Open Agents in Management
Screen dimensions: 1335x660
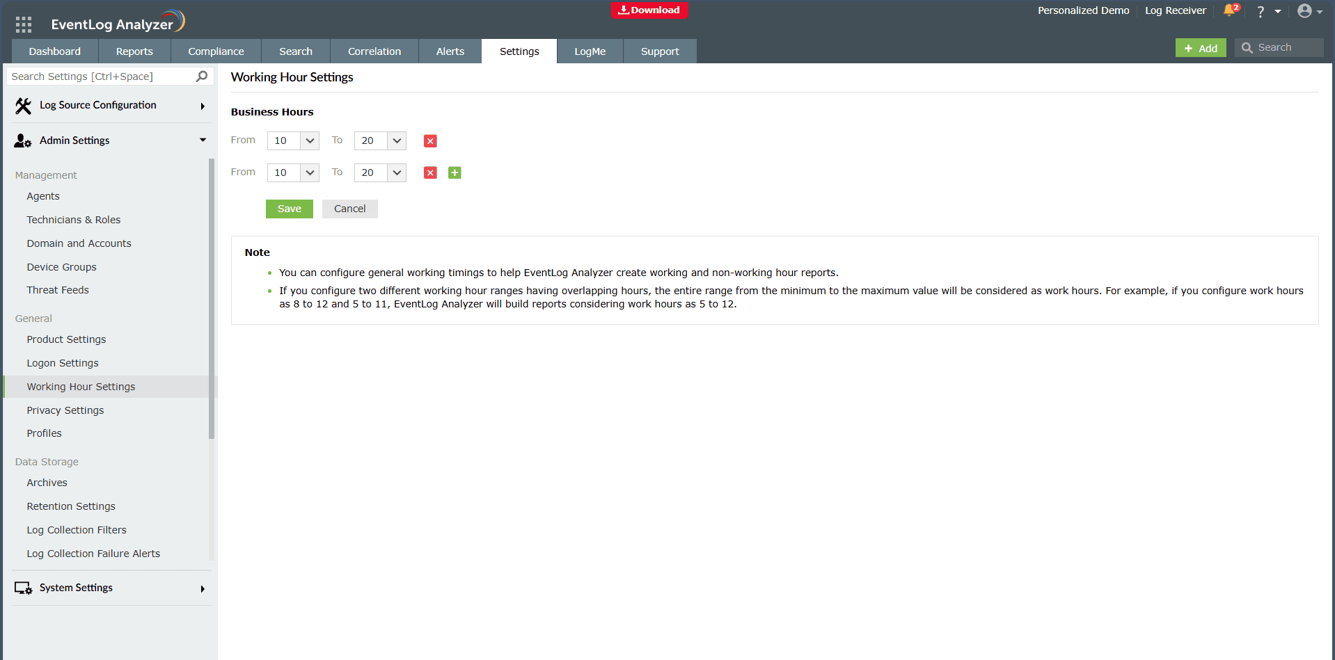click(x=43, y=197)
